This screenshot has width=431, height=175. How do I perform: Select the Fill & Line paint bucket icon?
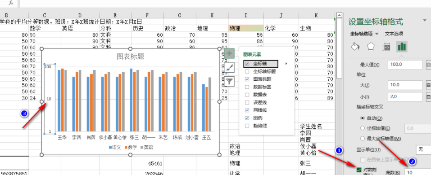pos(355,47)
